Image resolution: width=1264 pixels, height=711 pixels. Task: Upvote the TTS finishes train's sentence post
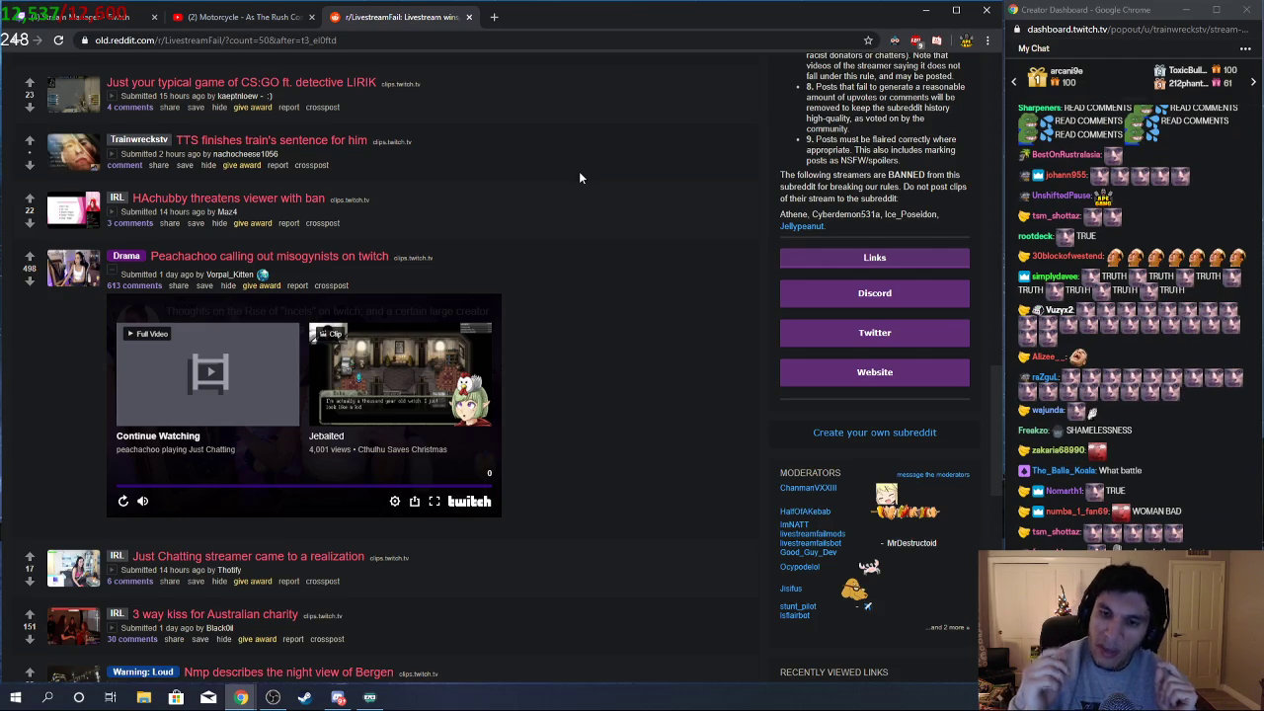(30, 140)
